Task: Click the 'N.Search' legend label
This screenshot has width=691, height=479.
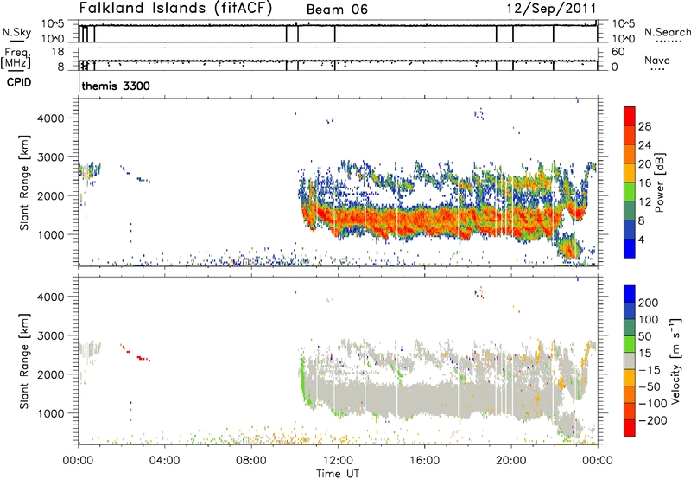Action: [668, 32]
